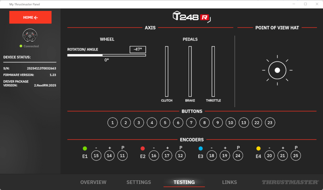Click button indicator 22
323x190 pixels.
coord(257,123)
